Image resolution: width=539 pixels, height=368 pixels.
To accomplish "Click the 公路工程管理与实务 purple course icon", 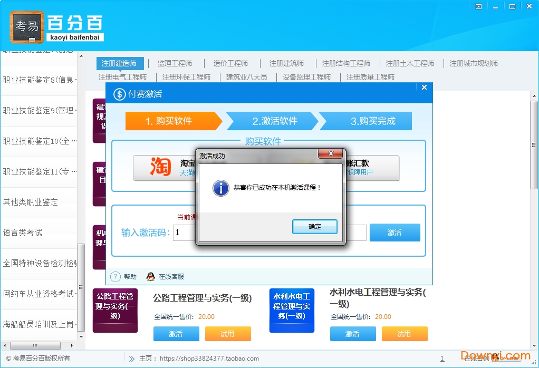I will 115,310.
